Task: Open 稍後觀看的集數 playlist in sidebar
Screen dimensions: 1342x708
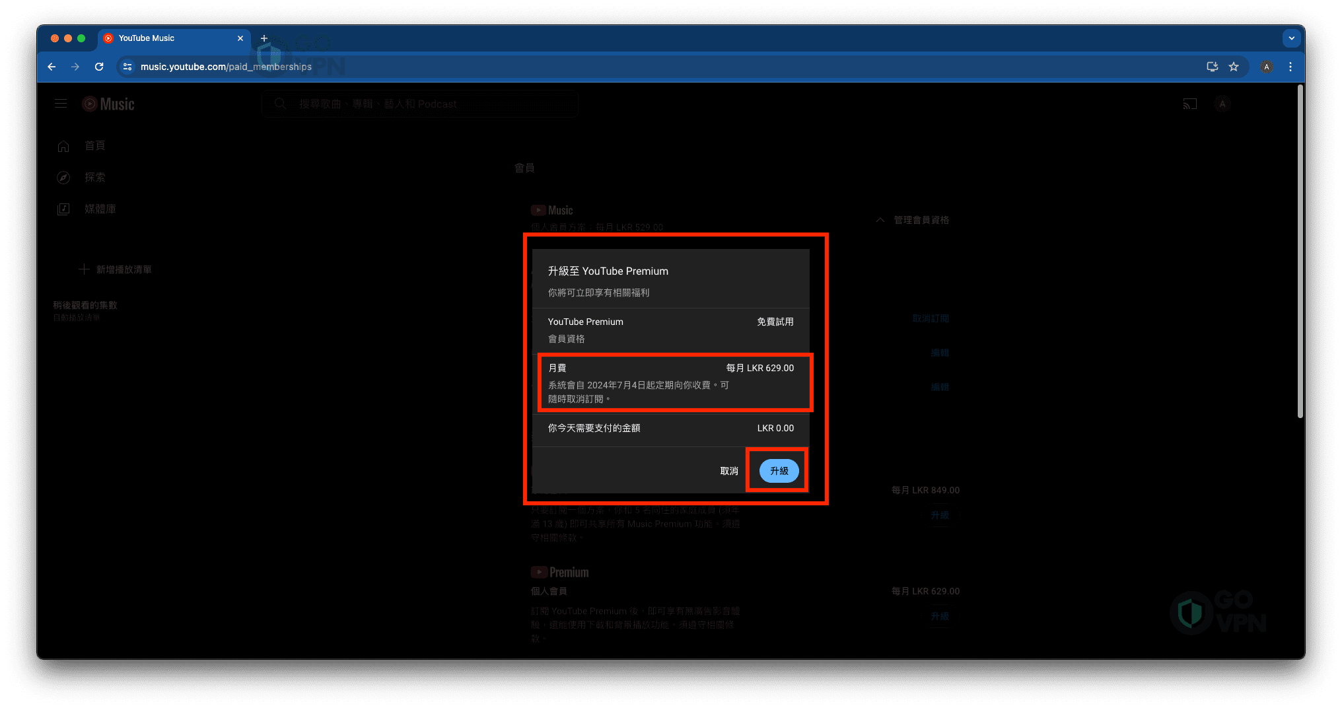Action: tap(85, 310)
